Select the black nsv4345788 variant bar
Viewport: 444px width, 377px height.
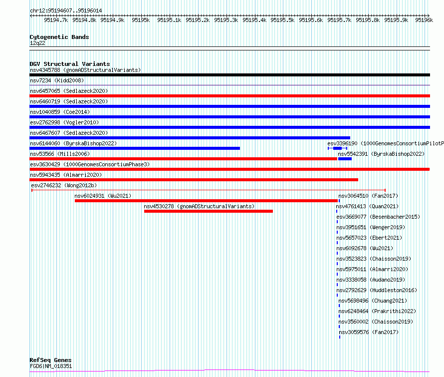click(229, 75)
